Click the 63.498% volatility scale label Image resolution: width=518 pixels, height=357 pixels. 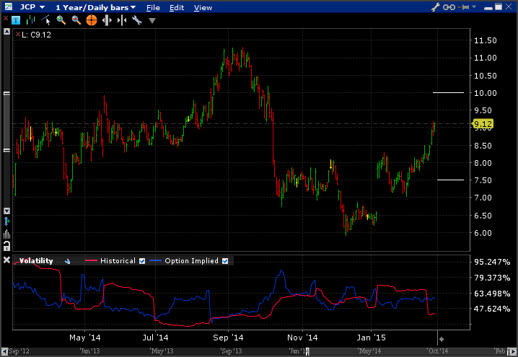tap(492, 294)
